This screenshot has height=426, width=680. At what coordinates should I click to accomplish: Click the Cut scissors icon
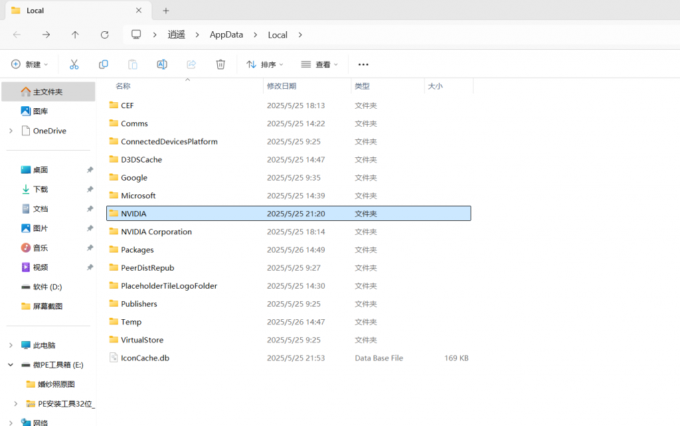point(74,64)
